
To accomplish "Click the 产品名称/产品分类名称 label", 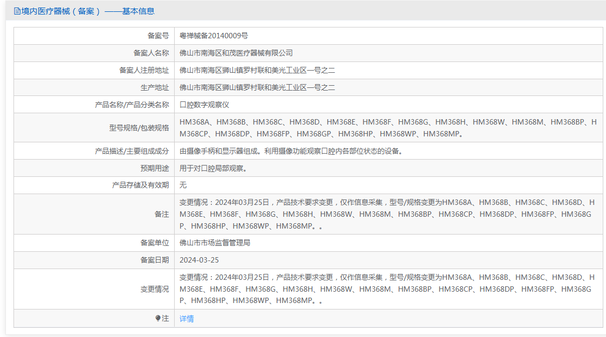I will point(132,105).
